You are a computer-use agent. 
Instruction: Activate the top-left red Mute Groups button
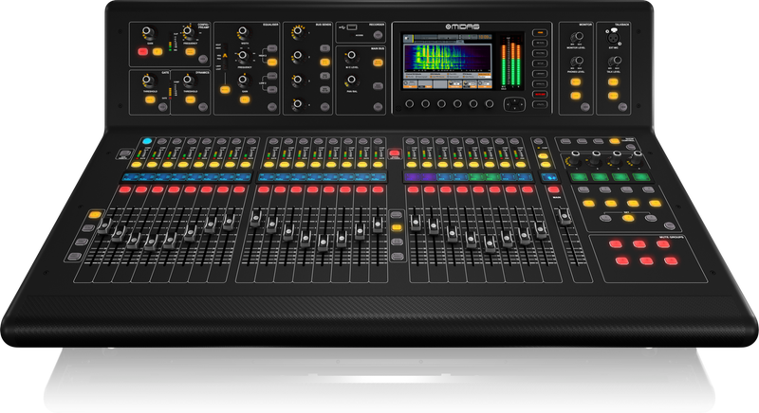pyautogui.click(x=615, y=244)
